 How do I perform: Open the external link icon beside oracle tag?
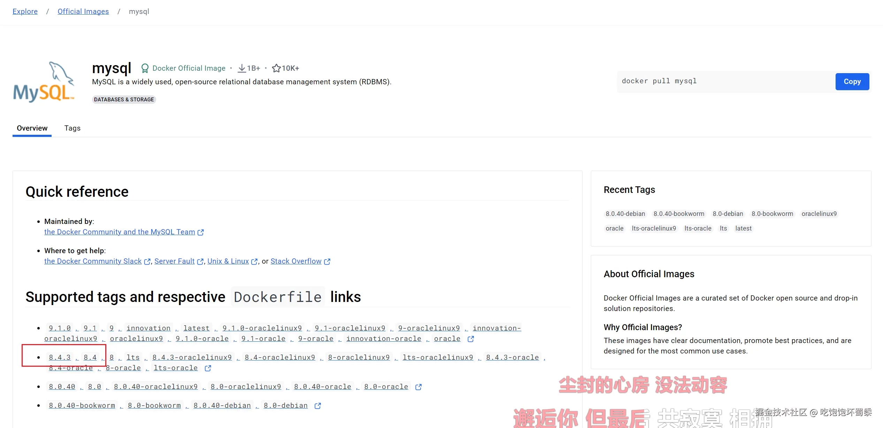pyautogui.click(x=471, y=339)
